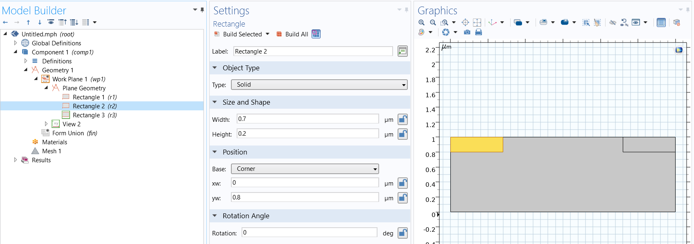Open the Type dropdown set to Solid

319,85
